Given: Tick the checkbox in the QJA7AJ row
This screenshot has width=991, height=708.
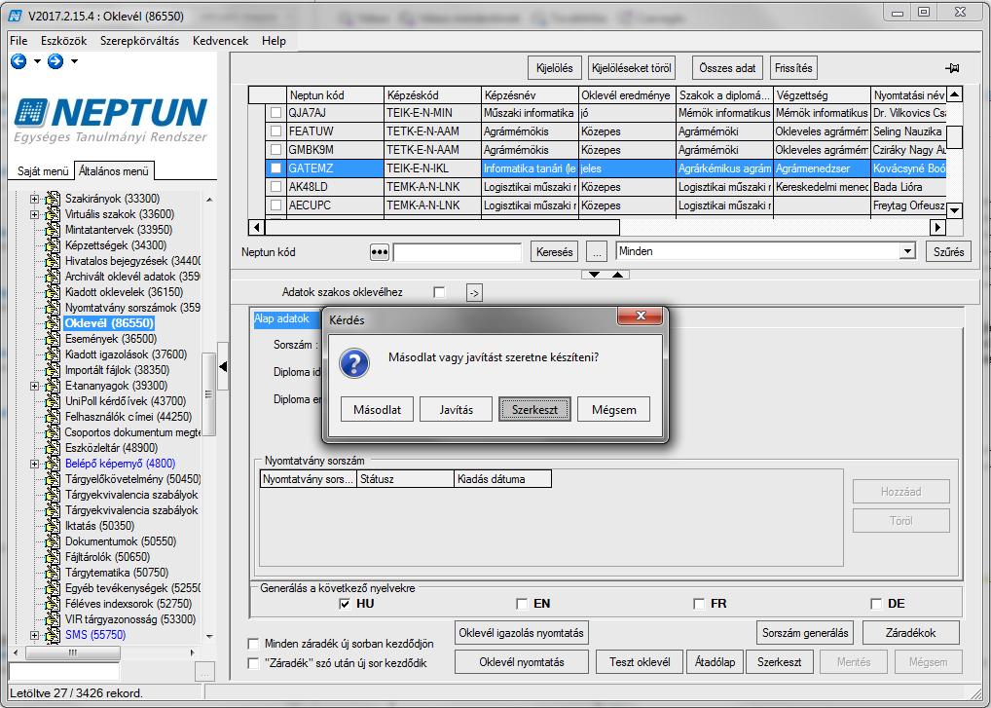Looking at the screenshot, I should point(275,113).
